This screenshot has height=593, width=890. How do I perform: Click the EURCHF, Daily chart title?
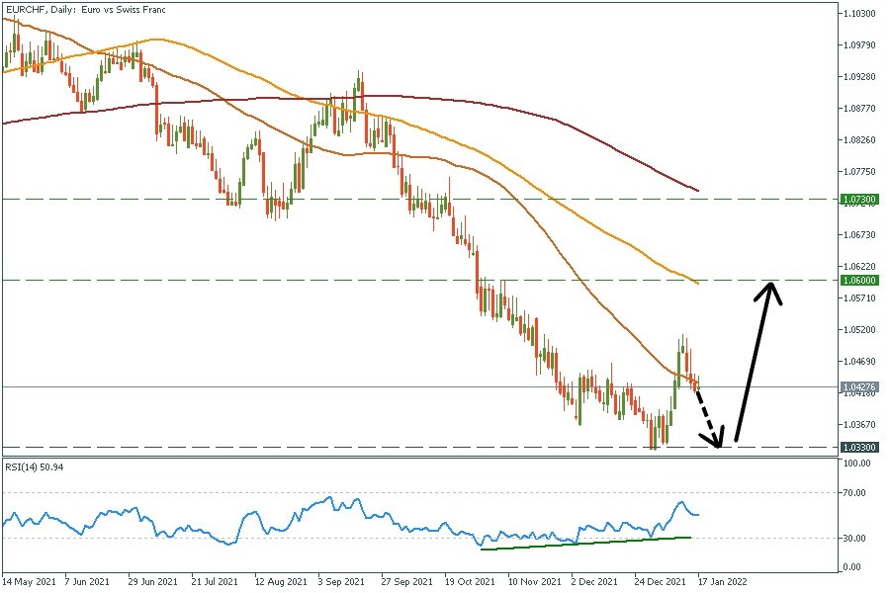[84, 8]
